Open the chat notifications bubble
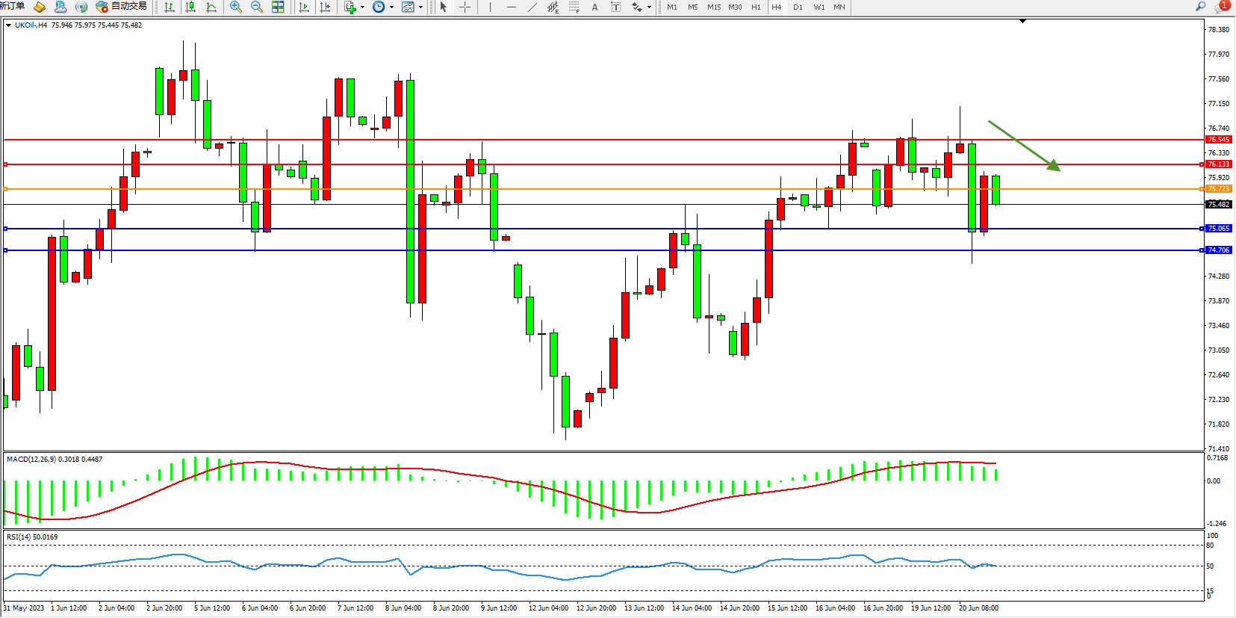The image size is (1236, 618). (1221, 7)
